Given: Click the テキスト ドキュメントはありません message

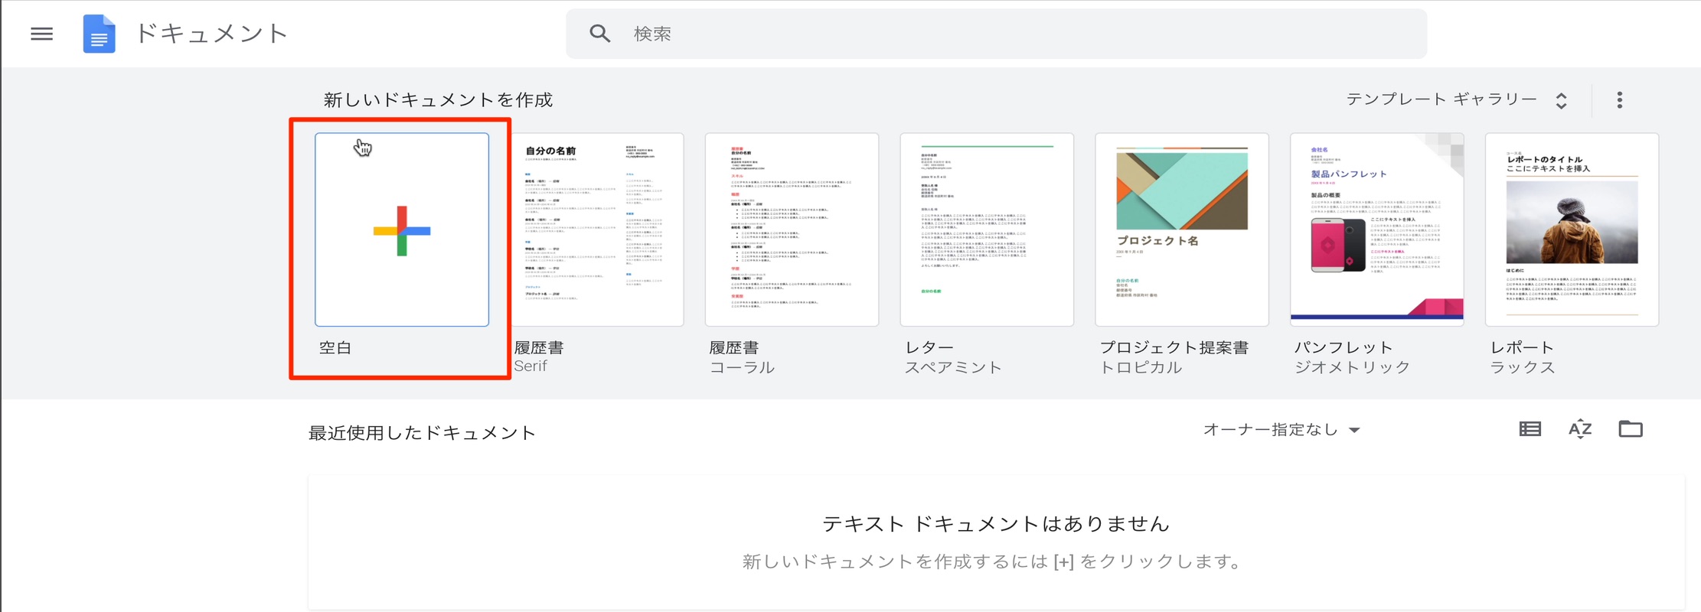Looking at the screenshot, I should tap(996, 524).
